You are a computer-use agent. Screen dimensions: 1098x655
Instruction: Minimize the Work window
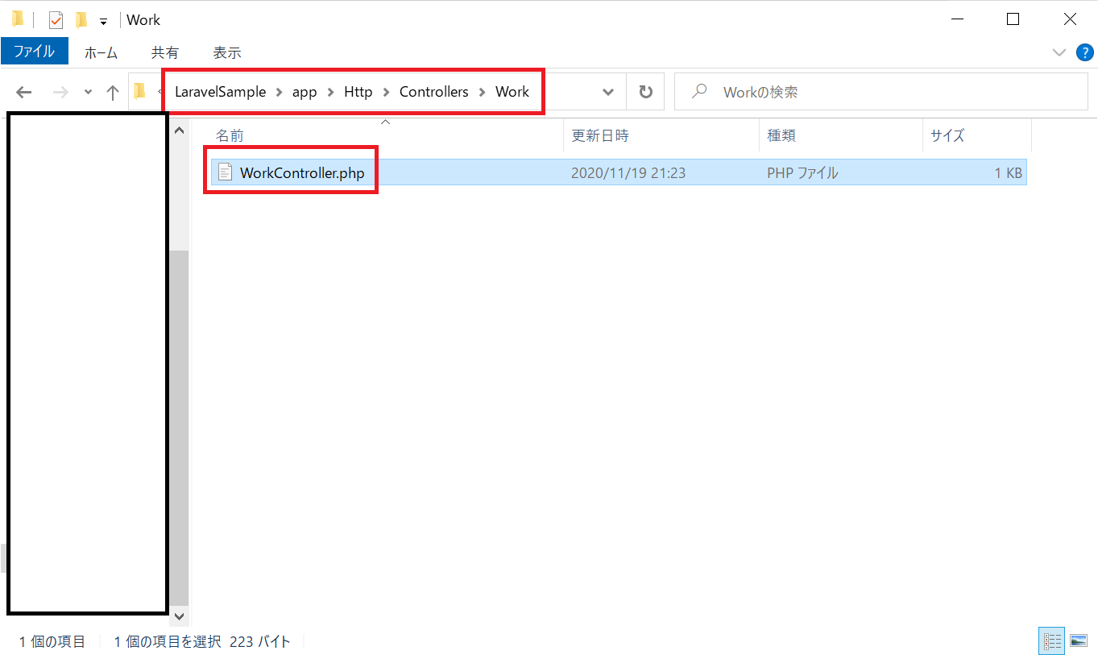point(957,19)
